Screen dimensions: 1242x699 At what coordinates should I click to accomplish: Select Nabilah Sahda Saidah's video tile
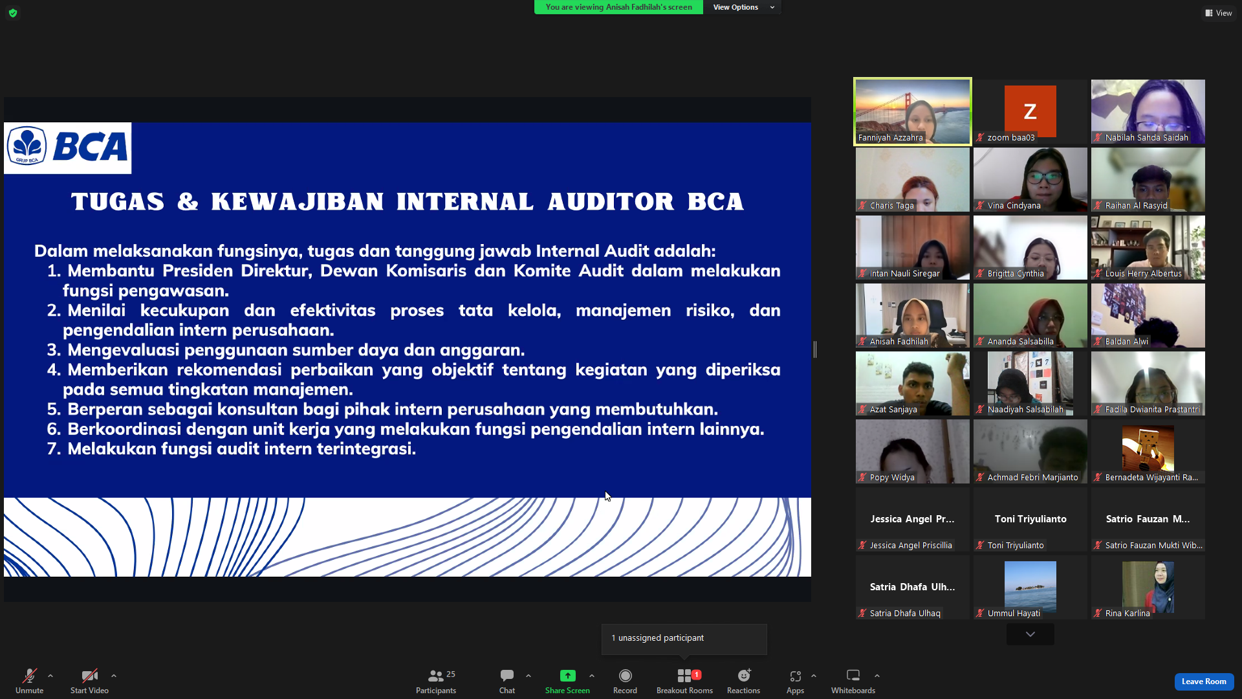point(1148,111)
